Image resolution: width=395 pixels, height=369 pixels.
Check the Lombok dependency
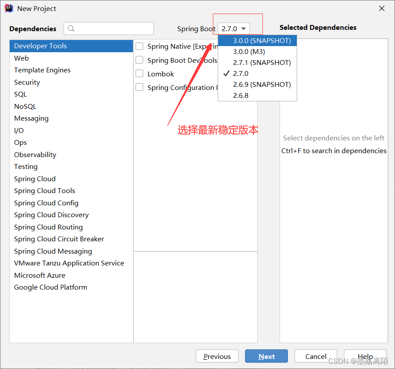[x=139, y=74]
